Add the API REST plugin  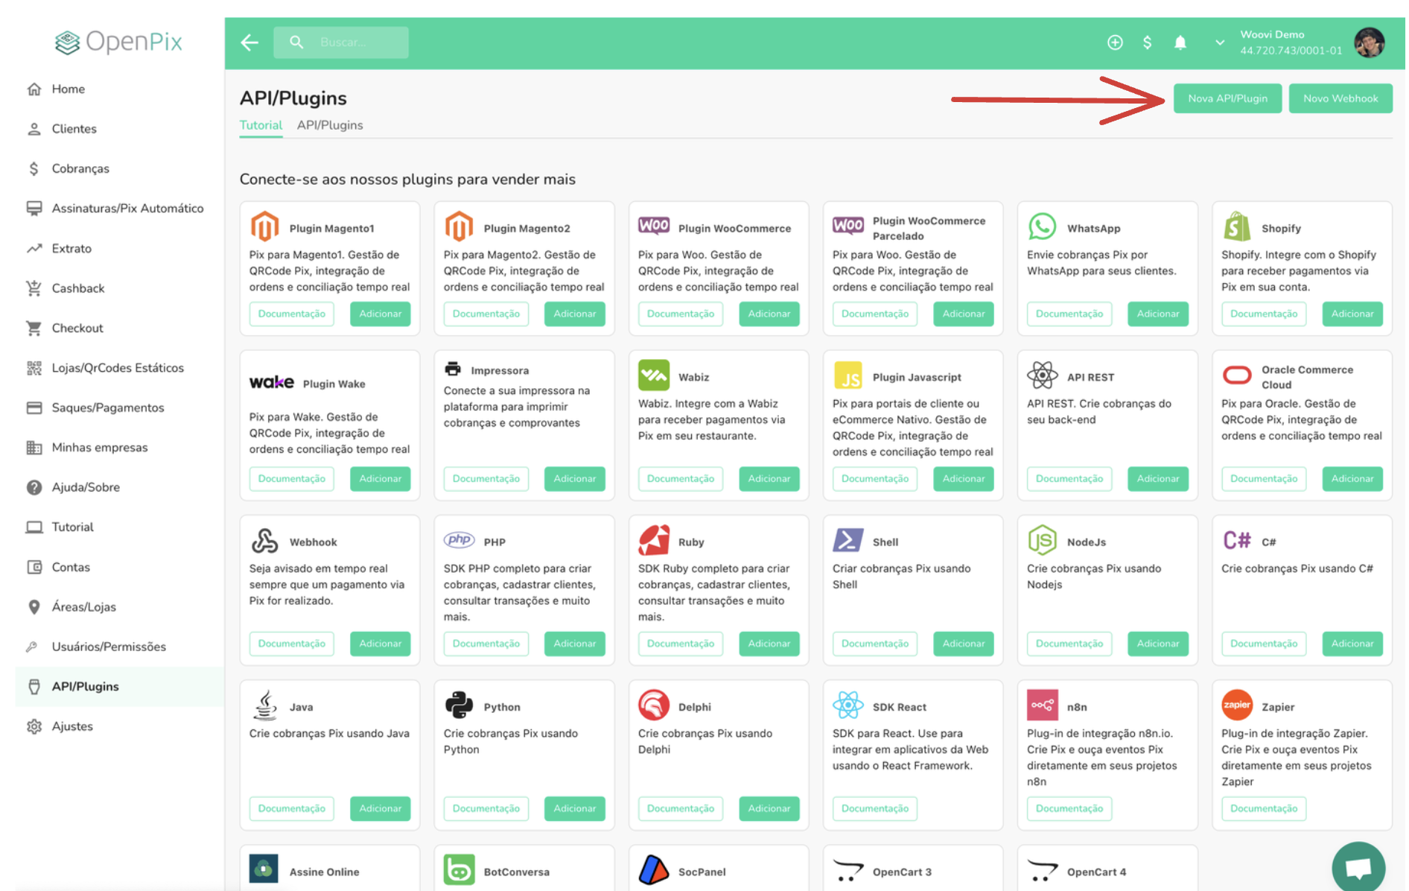(1157, 479)
